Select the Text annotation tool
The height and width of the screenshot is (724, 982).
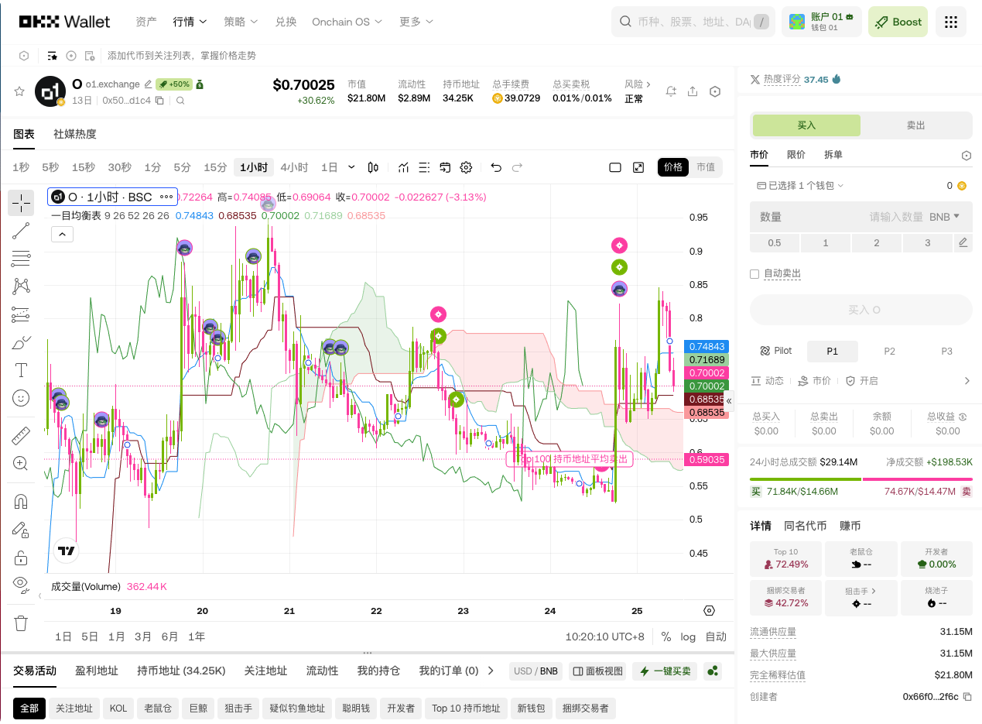(21, 370)
